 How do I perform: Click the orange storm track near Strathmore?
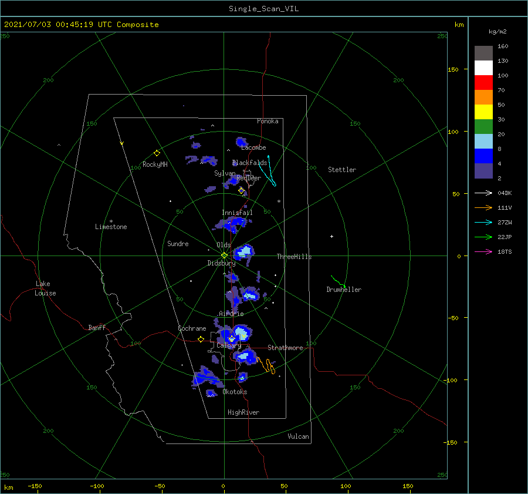[x=266, y=365]
